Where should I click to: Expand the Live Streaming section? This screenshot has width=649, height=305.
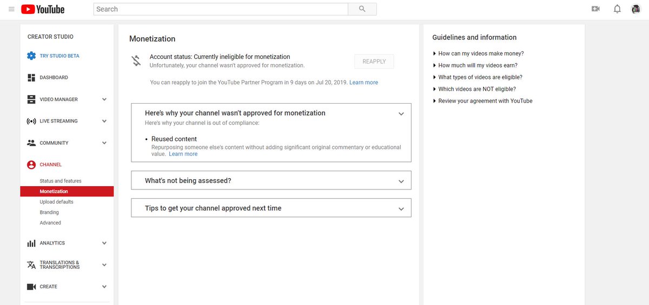coord(104,121)
